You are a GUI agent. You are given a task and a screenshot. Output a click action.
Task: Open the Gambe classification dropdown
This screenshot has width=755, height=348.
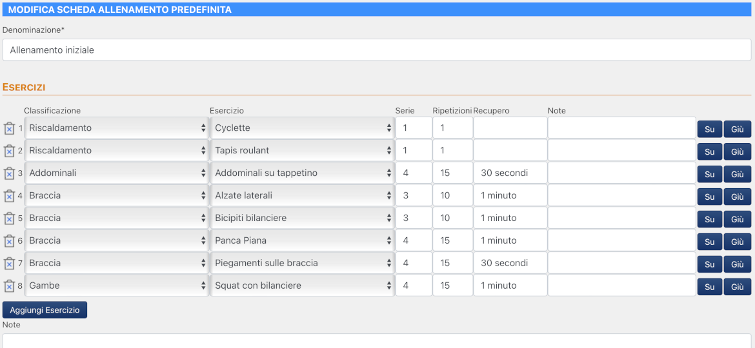(116, 285)
